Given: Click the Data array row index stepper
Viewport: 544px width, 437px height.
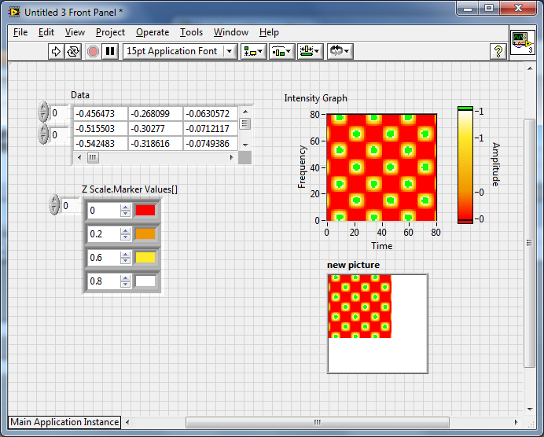Looking at the screenshot, I should (x=43, y=112).
